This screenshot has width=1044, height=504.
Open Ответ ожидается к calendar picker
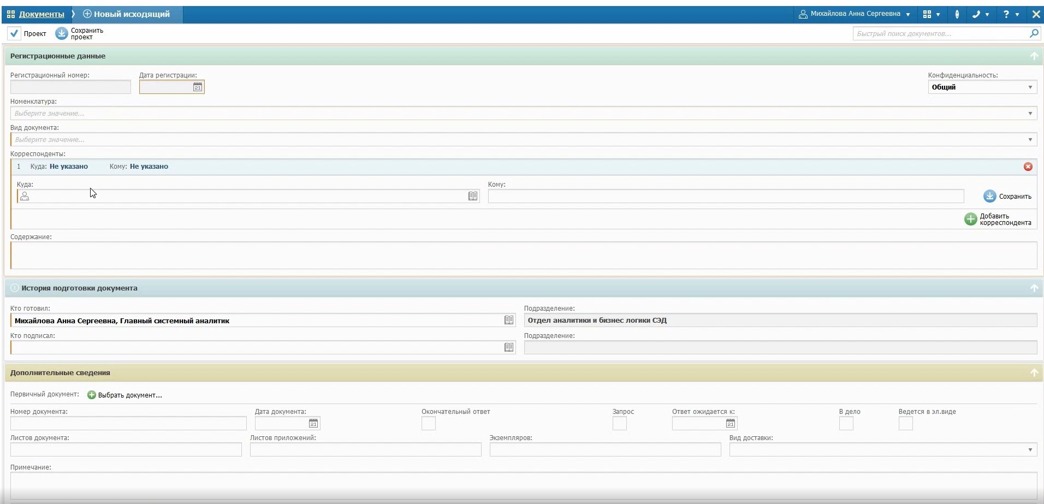point(731,423)
